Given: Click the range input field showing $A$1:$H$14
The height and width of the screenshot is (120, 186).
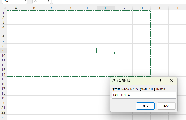Looking at the screenshot, I should pos(143,95).
